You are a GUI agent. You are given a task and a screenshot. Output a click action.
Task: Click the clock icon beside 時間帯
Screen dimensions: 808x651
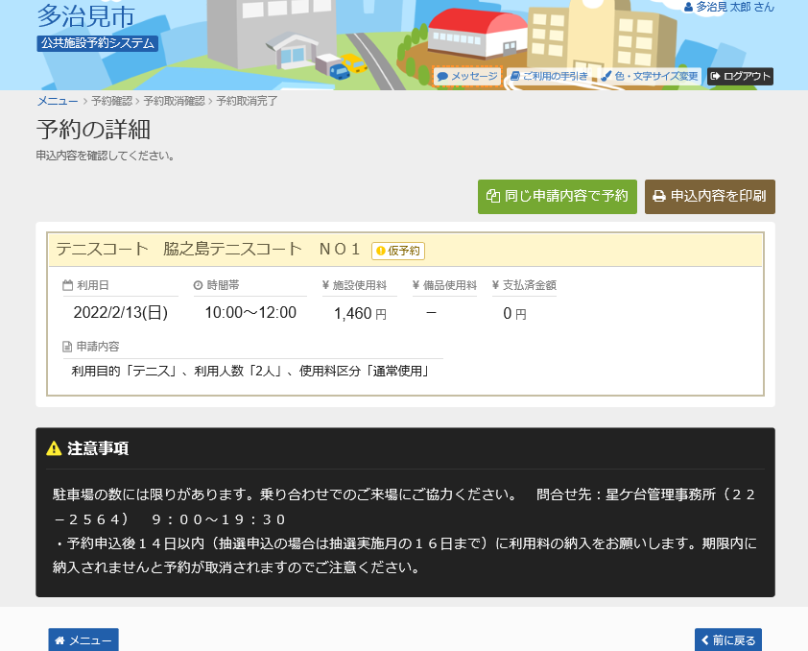pyautogui.click(x=199, y=285)
